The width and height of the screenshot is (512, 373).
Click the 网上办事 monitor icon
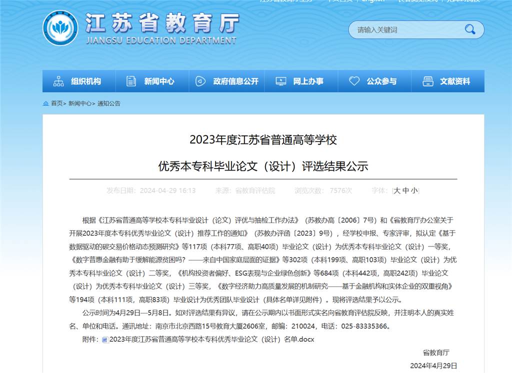pyautogui.click(x=281, y=81)
